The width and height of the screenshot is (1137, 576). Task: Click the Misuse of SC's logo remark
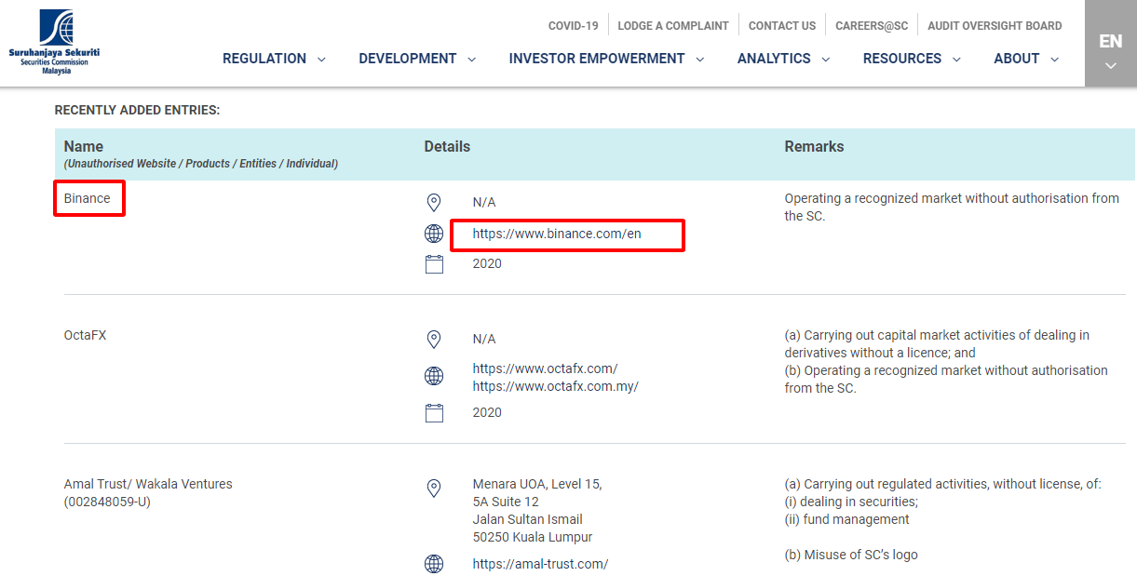click(851, 555)
